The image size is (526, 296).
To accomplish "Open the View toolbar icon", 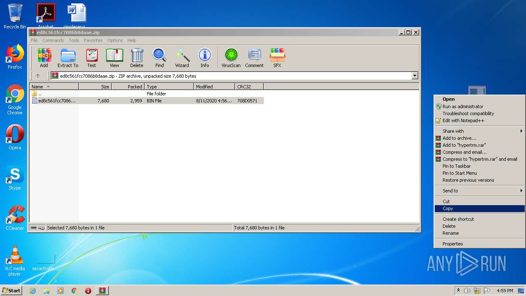I will click(114, 58).
